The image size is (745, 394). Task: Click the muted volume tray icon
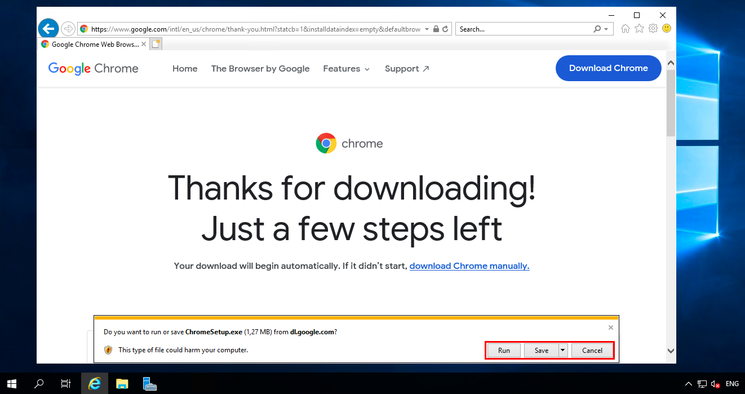coord(716,384)
